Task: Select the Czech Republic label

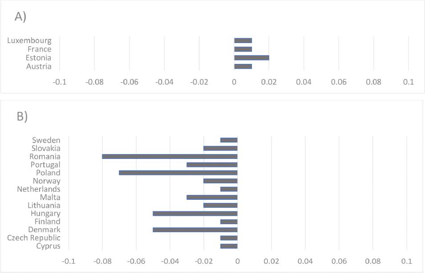Action: 34,238
